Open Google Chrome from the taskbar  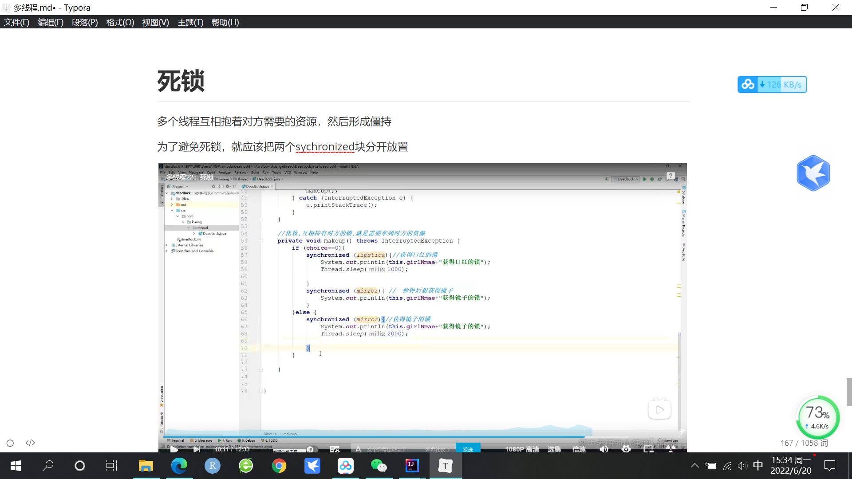click(x=279, y=466)
